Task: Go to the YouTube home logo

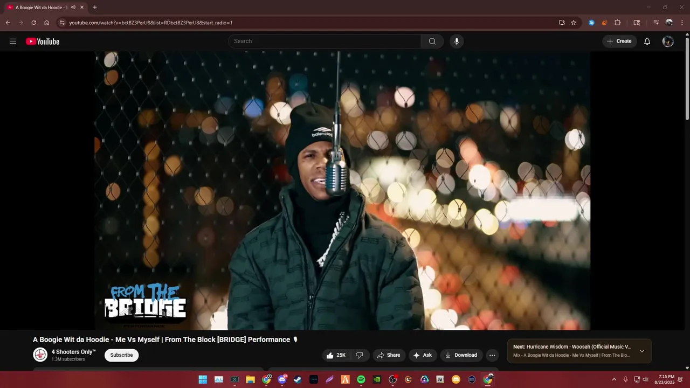Action: (x=43, y=41)
